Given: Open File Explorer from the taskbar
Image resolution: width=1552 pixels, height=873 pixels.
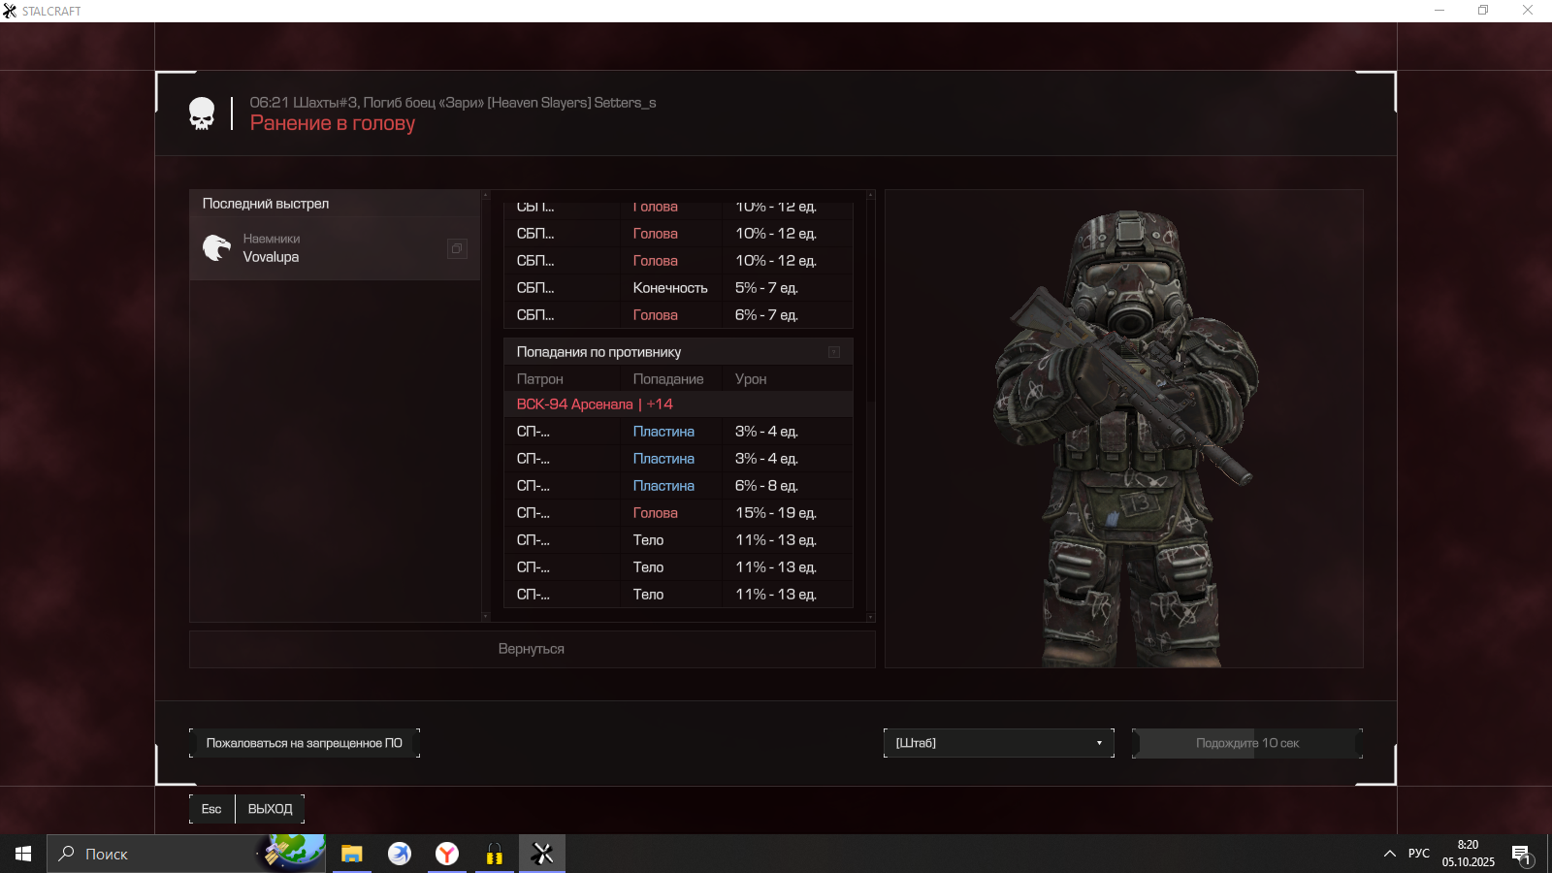Looking at the screenshot, I should click(x=351, y=854).
